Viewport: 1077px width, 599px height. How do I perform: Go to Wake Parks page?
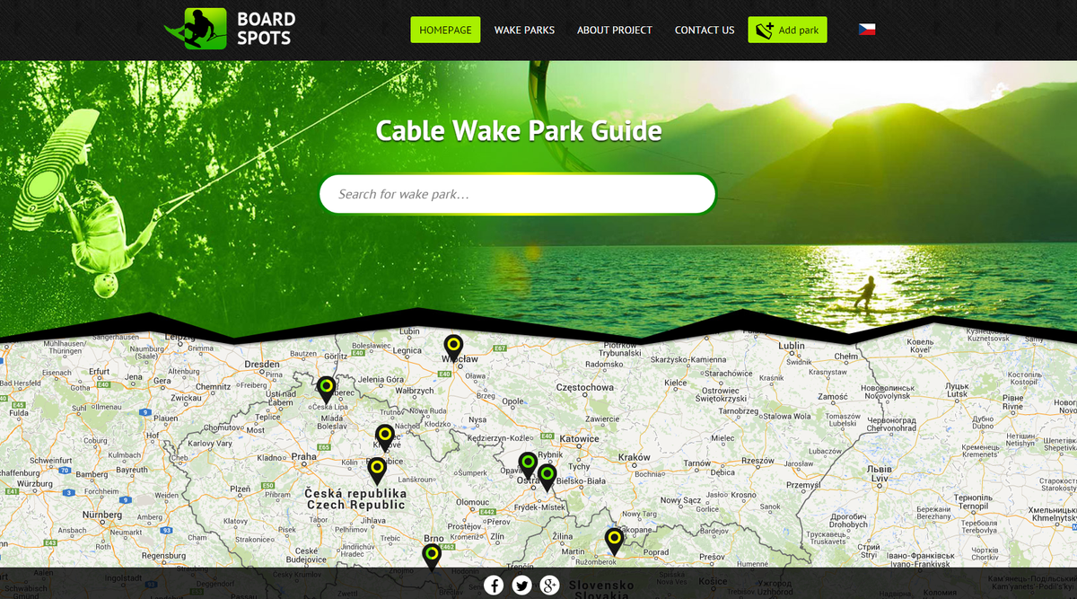click(524, 30)
